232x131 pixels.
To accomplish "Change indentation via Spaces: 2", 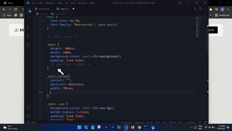I will 139,122.
